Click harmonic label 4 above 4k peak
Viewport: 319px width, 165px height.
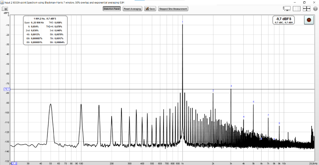[x=244, y=117]
